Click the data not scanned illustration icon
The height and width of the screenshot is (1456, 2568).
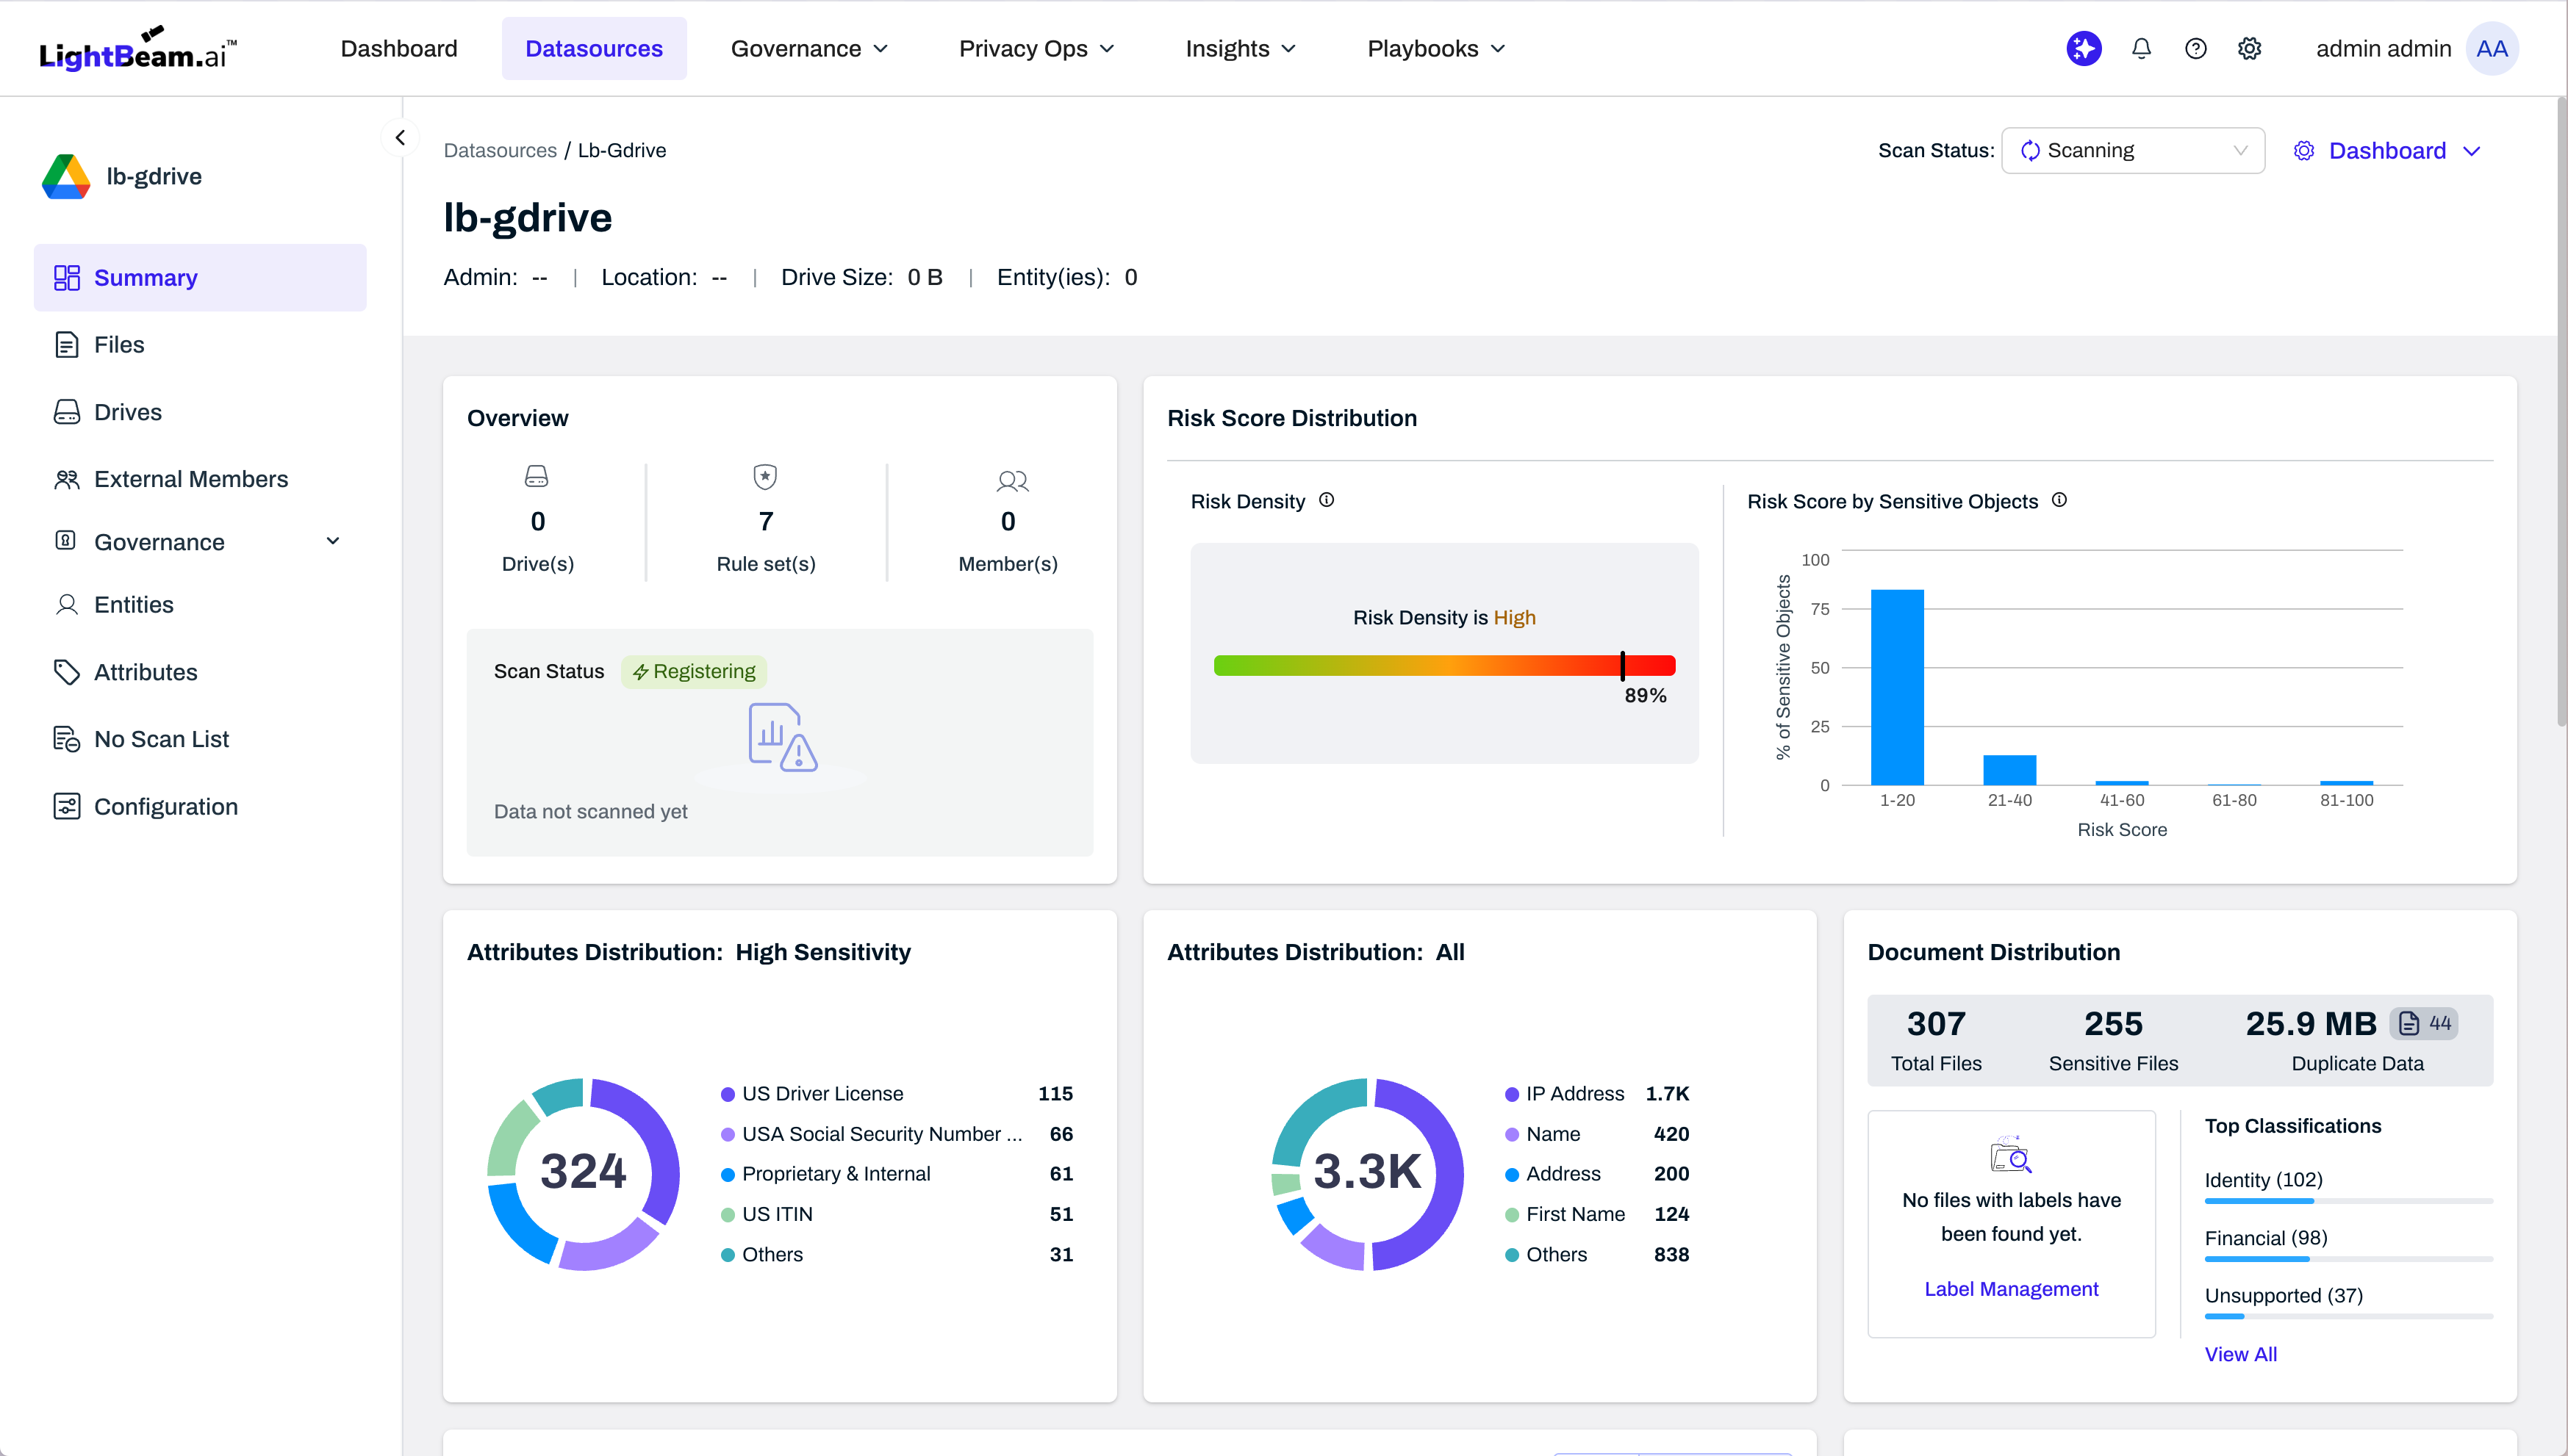(x=782, y=737)
